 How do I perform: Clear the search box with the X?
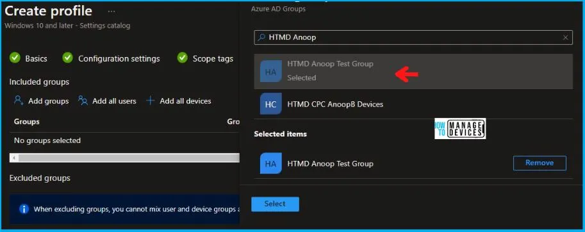tap(565, 37)
